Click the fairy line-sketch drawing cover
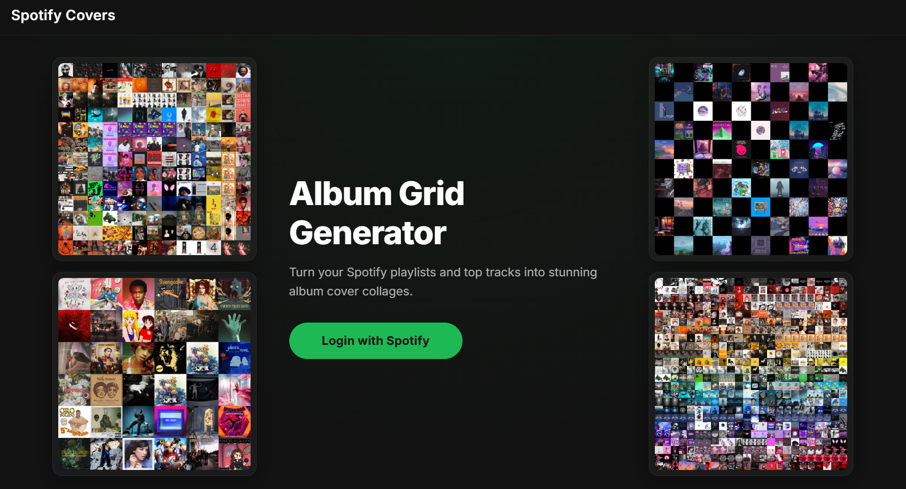 click(74, 294)
